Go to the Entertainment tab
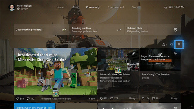Viewport: 194px width, 109px height. coord(116,7)
